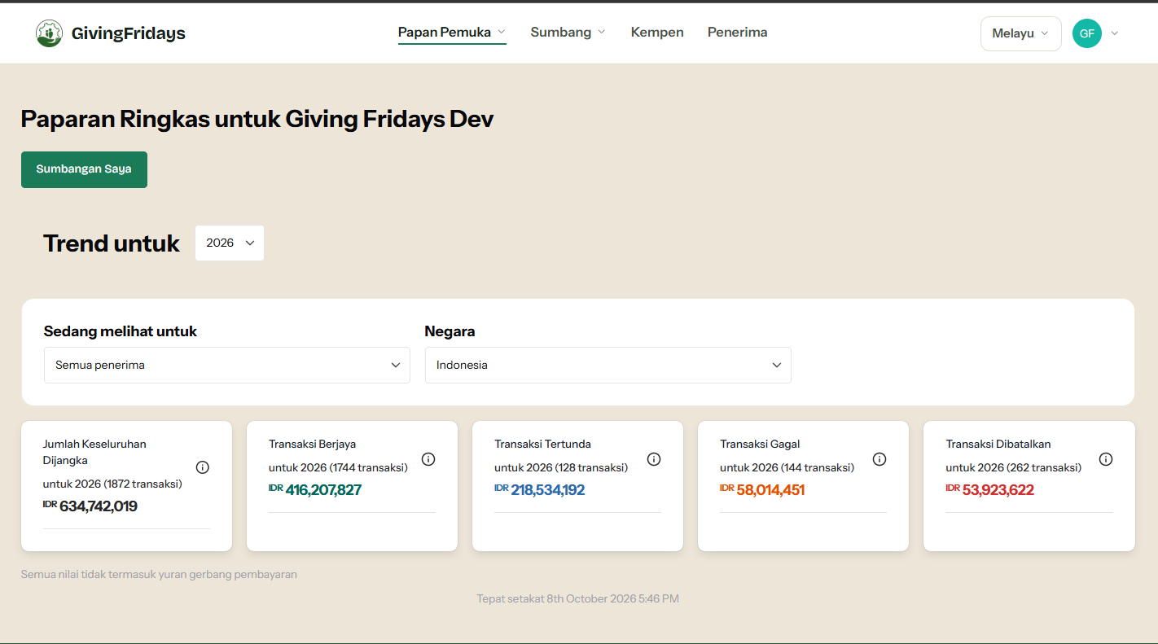Click the Negara label
The height and width of the screenshot is (644, 1158).
pyautogui.click(x=450, y=331)
